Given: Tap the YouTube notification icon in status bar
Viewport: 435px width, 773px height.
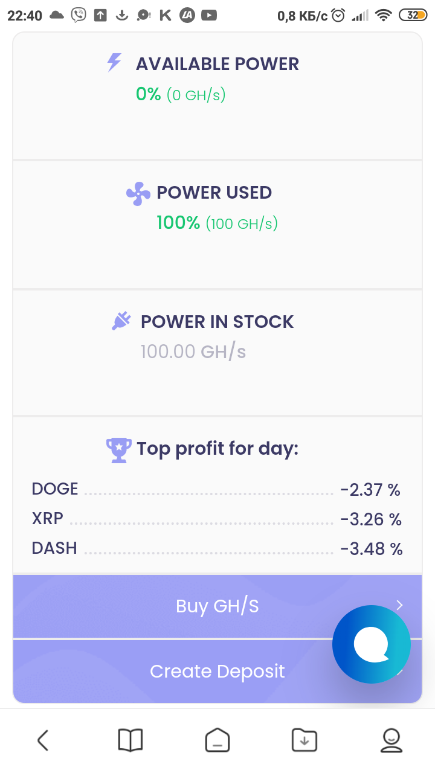Looking at the screenshot, I should (209, 16).
